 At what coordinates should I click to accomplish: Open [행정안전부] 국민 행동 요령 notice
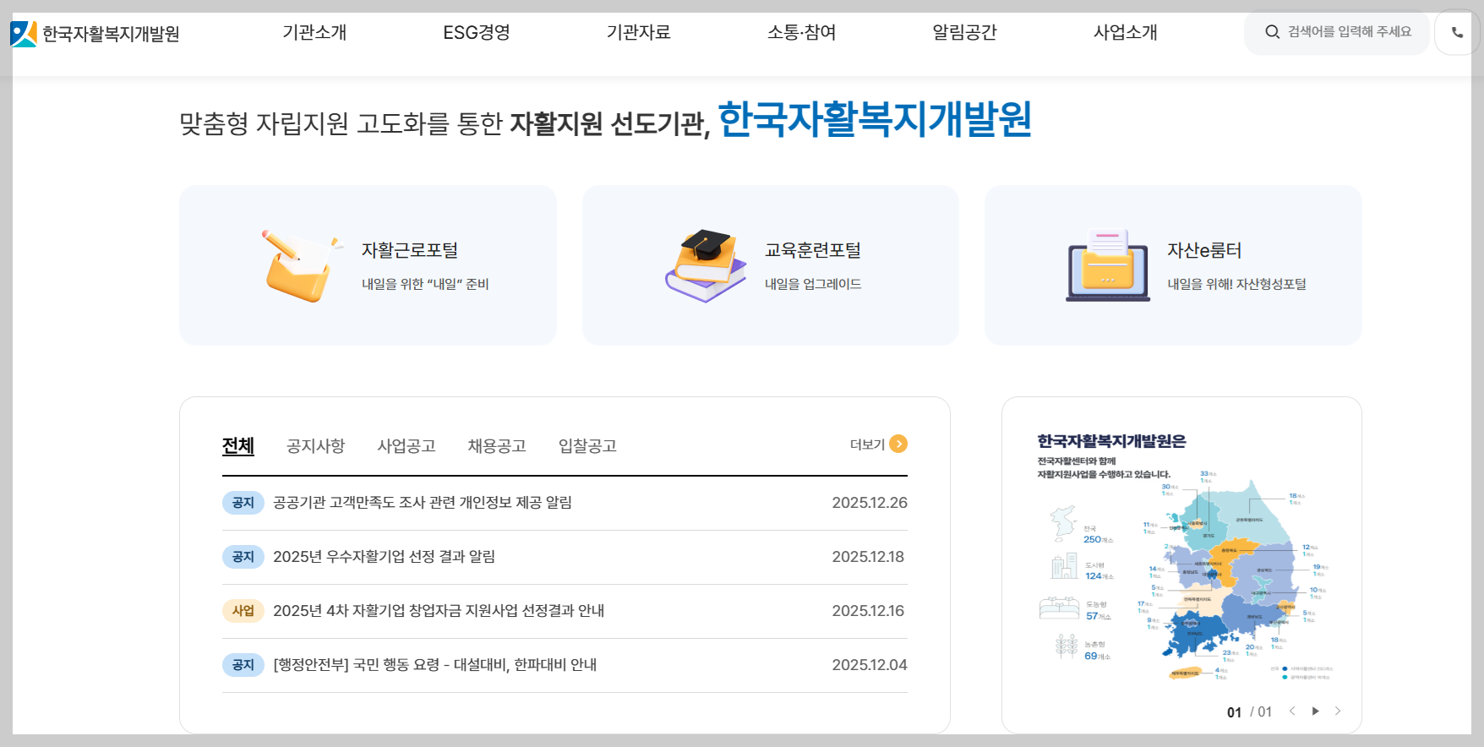(x=435, y=665)
